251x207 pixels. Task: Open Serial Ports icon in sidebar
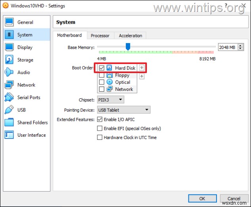click(x=9, y=97)
